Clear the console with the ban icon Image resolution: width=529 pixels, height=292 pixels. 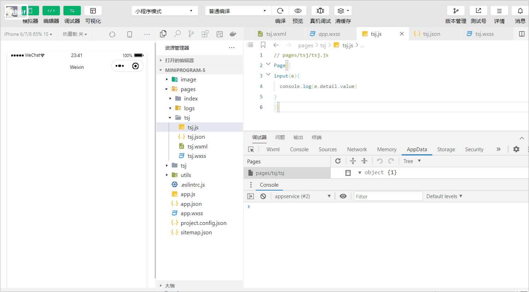[x=263, y=196]
